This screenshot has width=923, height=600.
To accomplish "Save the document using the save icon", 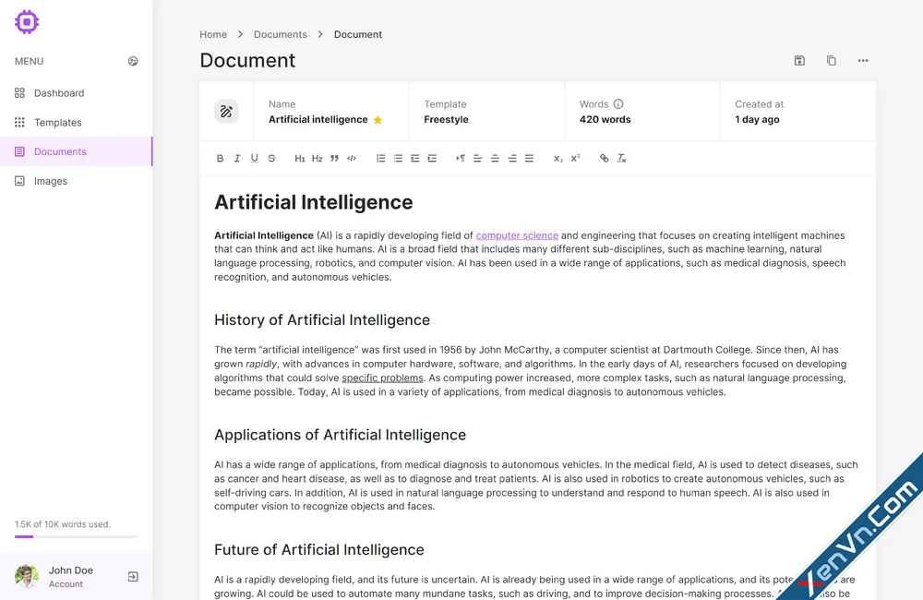I will (x=798, y=60).
